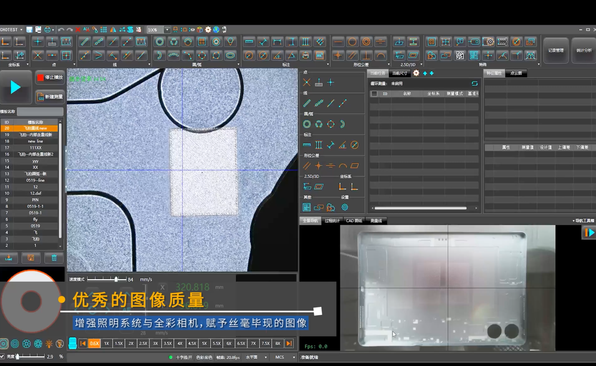This screenshot has width=596, height=366.
Task: Open the 水平面 dropdown in status bar
Action: [x=266, y=357]
